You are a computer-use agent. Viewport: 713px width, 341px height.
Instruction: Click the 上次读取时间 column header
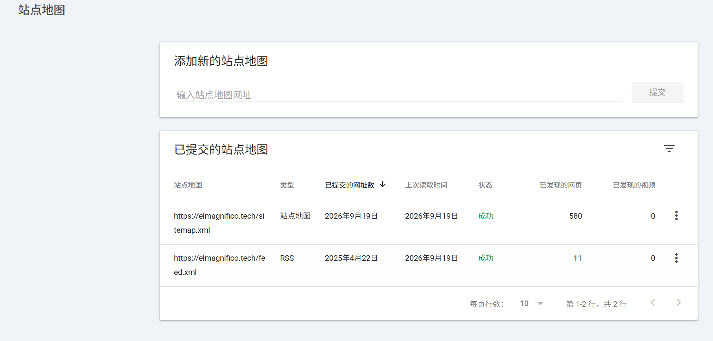[x=426, y=185]
